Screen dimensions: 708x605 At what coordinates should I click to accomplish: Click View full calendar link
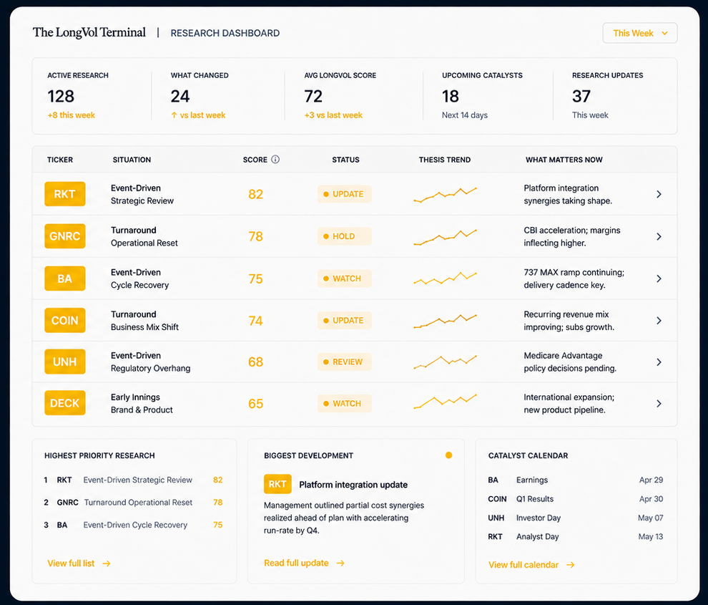pyautogui.click(x=531, y=565)
